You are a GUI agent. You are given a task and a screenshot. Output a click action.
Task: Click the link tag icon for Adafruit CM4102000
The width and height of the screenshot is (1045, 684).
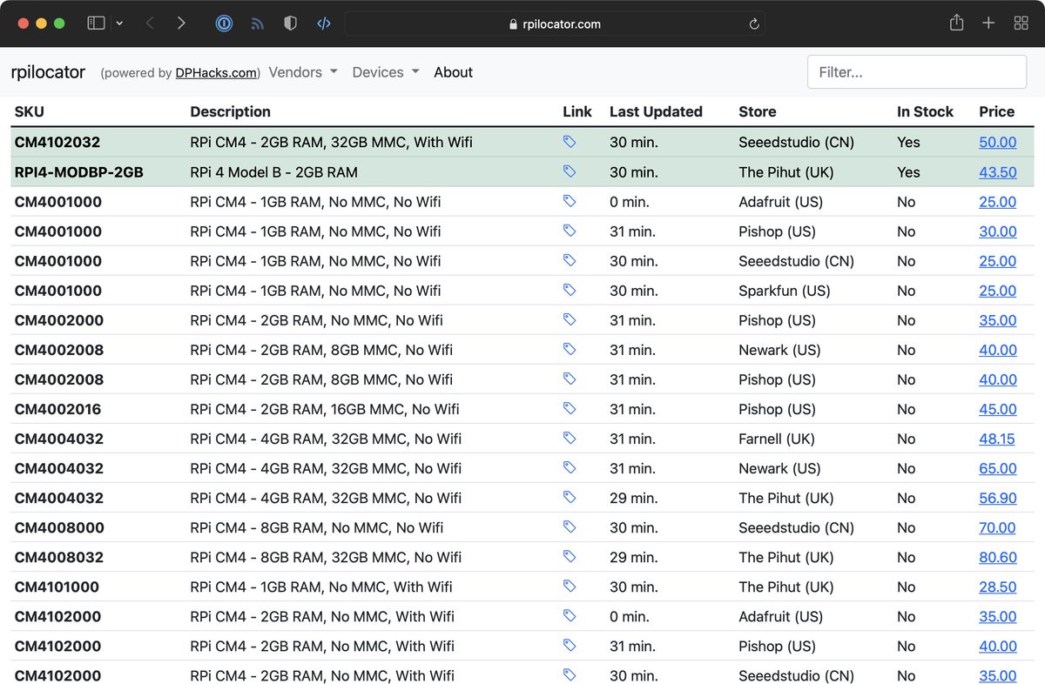(570, 615)
